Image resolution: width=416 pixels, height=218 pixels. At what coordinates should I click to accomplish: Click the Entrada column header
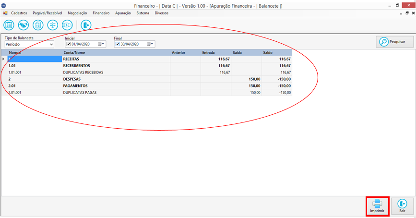(216, 52)
